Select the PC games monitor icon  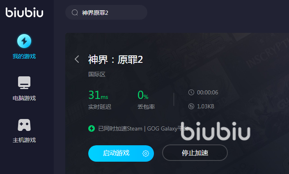[24, 82]
